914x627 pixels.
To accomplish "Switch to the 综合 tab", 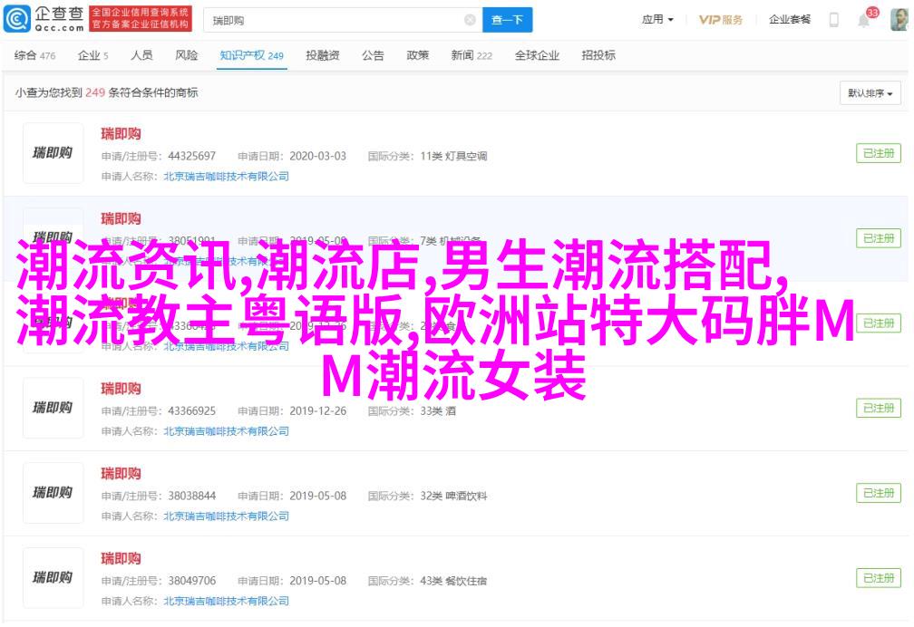I will click(x=34, y=55).
